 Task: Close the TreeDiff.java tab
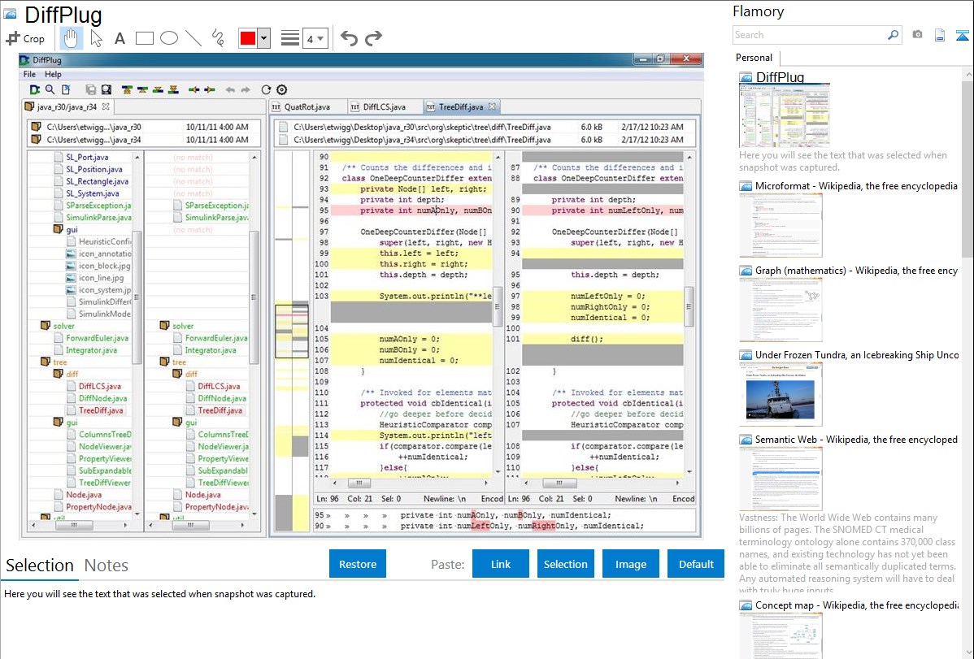pyautogui.click(x=492, y=106)
